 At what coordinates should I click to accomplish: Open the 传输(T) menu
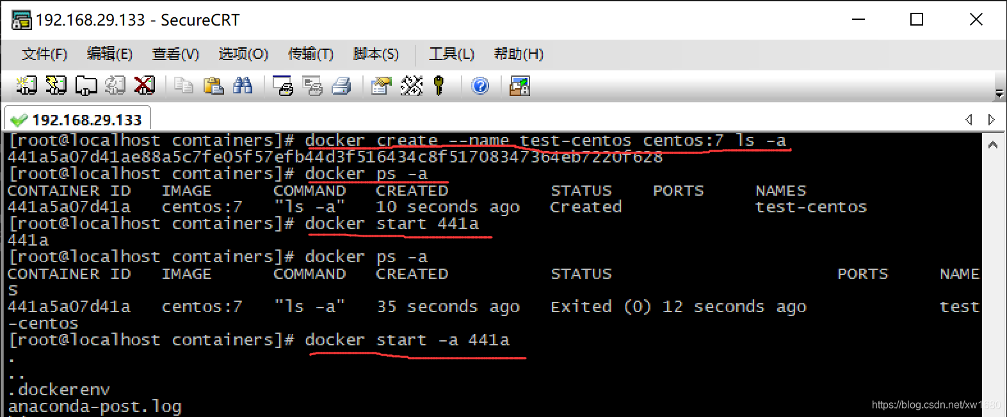310,54
